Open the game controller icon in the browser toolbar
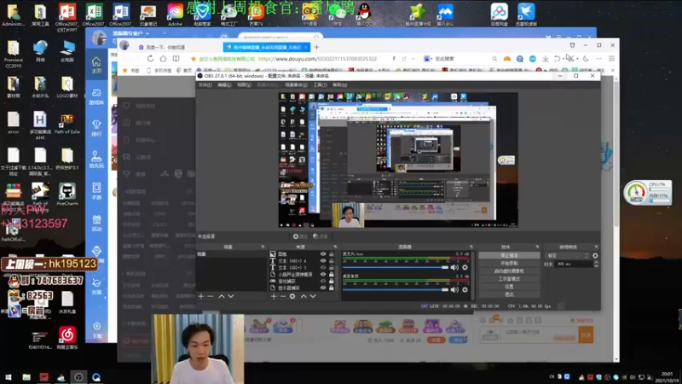This screenshot has height=384, width=682. click(506, 58)
